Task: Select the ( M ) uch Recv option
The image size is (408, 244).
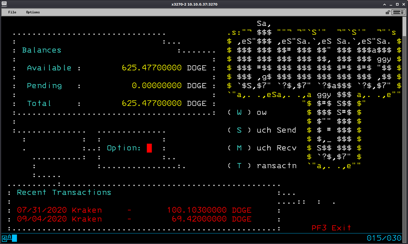Action: 262,148
